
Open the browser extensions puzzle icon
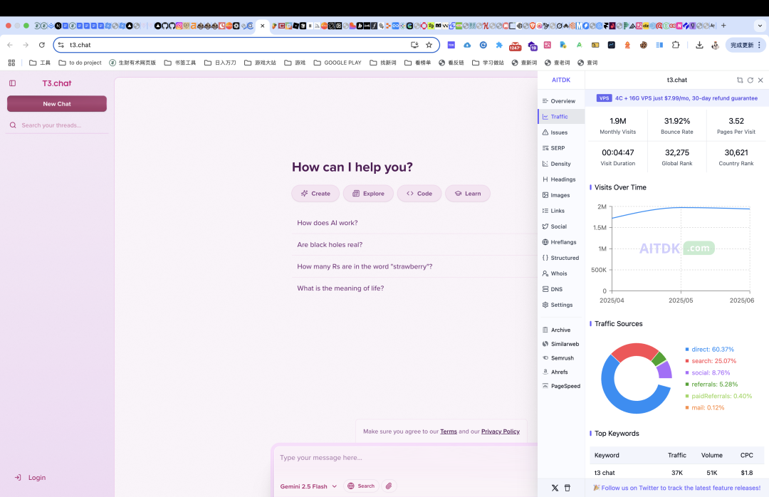[x=676, y=45]
